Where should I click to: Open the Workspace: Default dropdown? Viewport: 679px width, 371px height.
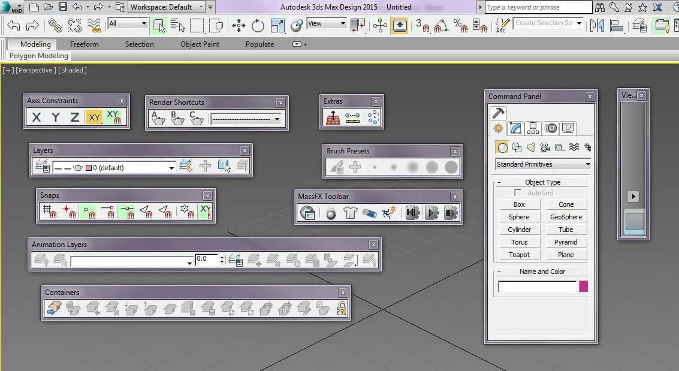click(x=166, y=7)
